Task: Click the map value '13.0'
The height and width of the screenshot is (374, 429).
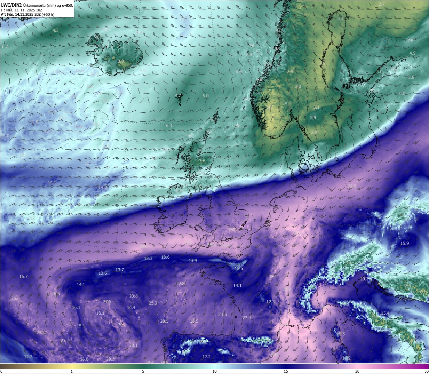Action: point(5,136)
